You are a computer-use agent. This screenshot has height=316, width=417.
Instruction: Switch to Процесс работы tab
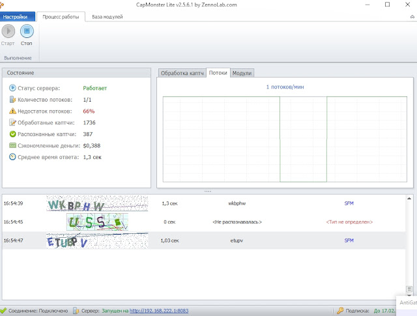pos(61,17)
